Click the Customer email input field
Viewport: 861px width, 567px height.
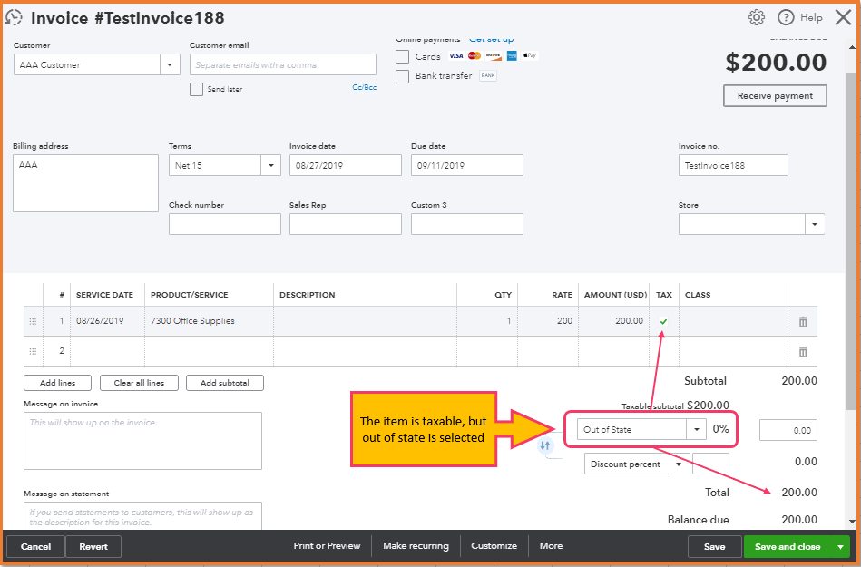283,64
